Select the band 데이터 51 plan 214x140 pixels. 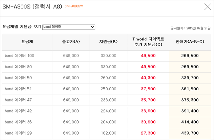[x=18, y=89]
